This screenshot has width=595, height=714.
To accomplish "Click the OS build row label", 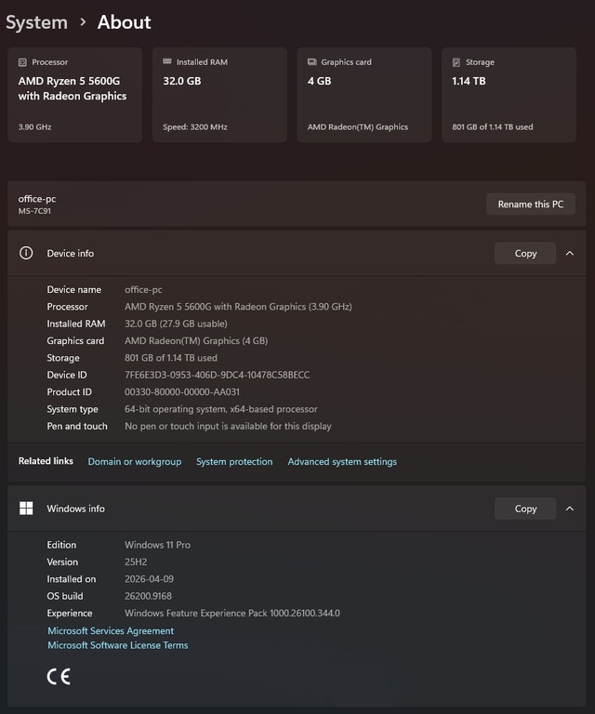I will click(65, 596).
